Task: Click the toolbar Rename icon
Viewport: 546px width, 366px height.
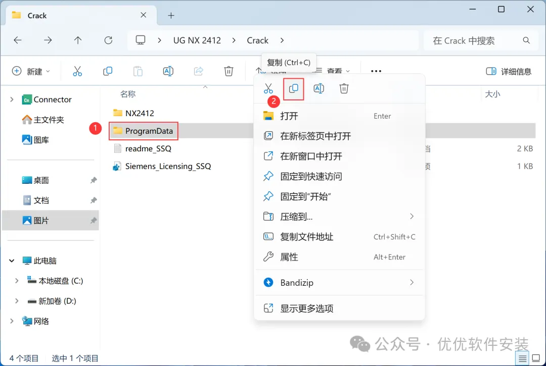Action: (x=168, y=71)
